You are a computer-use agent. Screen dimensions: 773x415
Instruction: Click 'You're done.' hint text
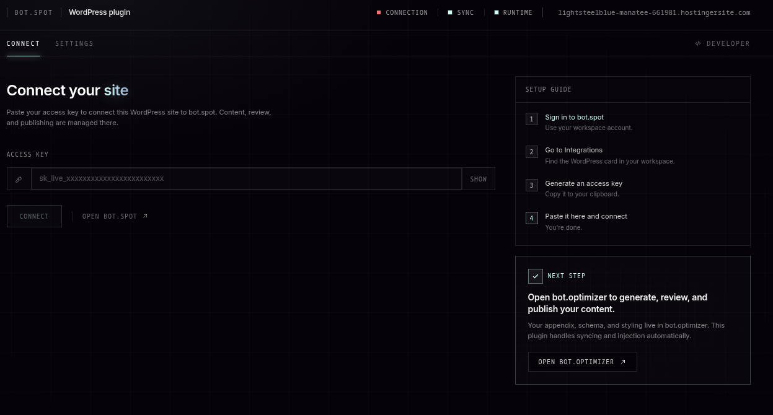[x=563, y=227]
